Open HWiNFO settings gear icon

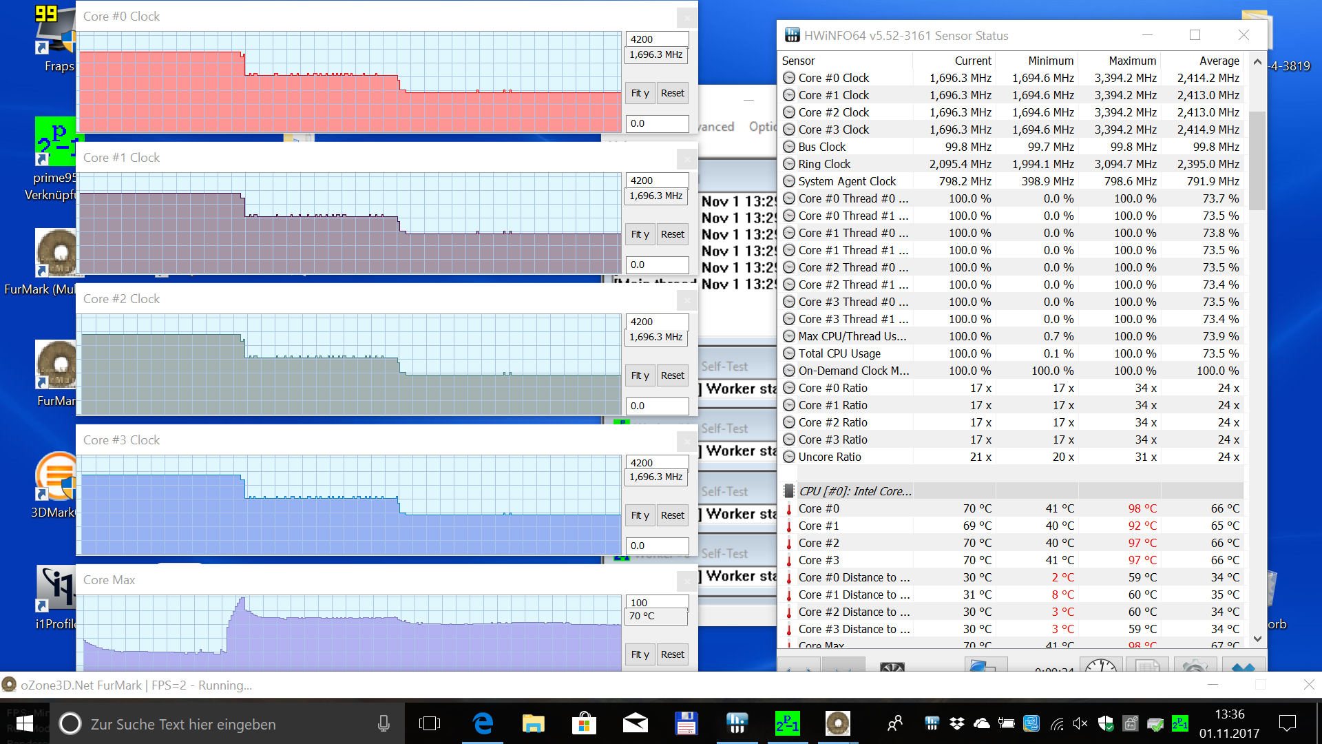pos(1195,667)
